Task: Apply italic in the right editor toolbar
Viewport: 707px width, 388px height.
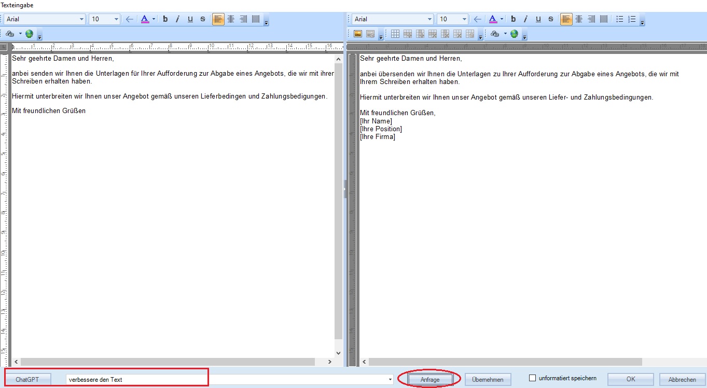Action: [525, 19]
